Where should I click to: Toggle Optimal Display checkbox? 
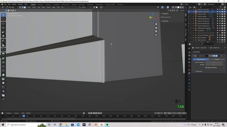[x=206, y=67]
